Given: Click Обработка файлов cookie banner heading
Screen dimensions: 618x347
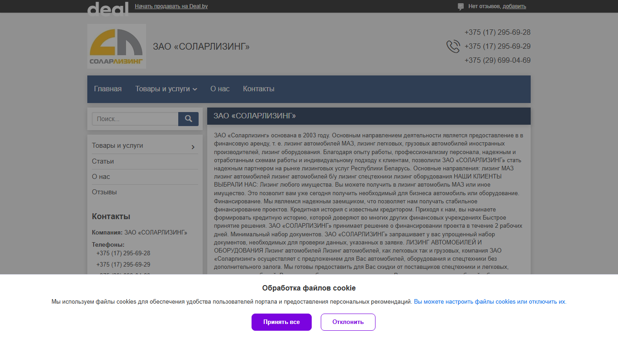Looking at the screenshot, I should (x=309, y=288).
